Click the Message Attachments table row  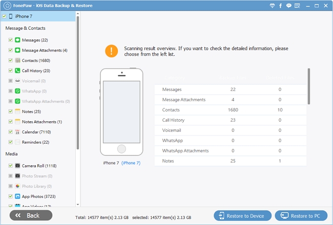pyautogui.click(x=231, y=100)
